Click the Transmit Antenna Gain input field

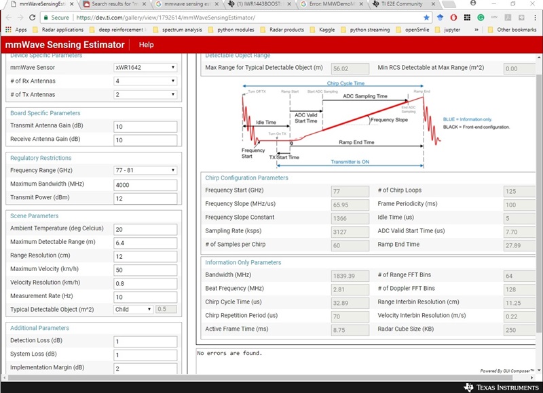[145, 127]
